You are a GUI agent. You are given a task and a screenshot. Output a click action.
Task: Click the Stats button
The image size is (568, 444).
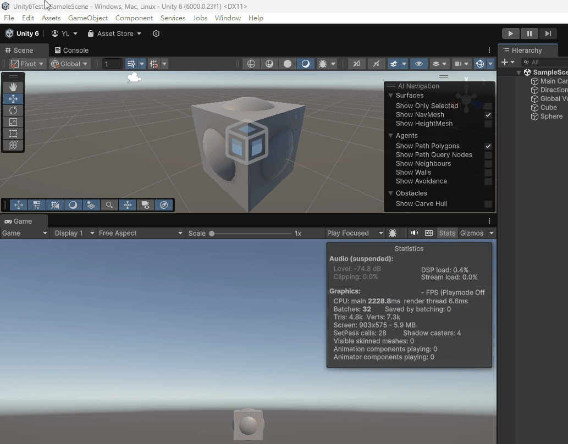(x=447, y=233)
